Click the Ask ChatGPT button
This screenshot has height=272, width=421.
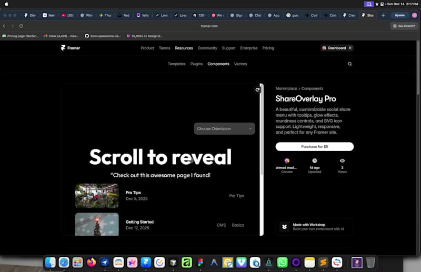(x=404, y=26)
